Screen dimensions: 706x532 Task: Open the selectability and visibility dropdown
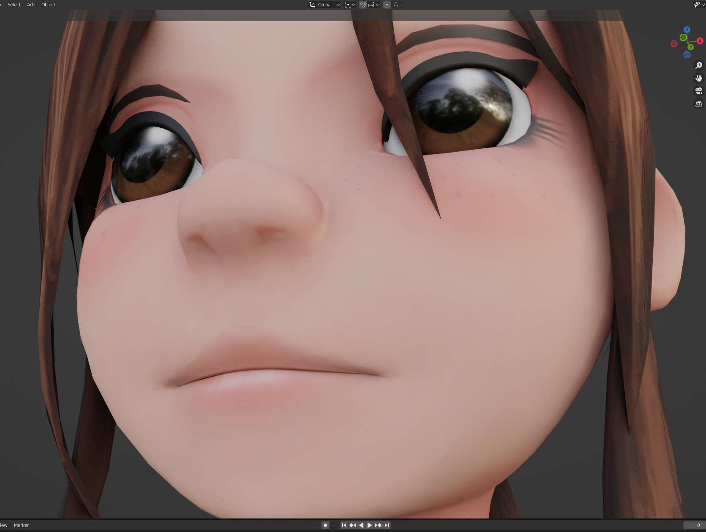[x=699, y=5]
